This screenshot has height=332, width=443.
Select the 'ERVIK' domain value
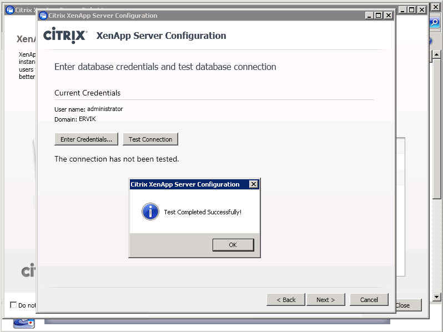coord(87,119)
